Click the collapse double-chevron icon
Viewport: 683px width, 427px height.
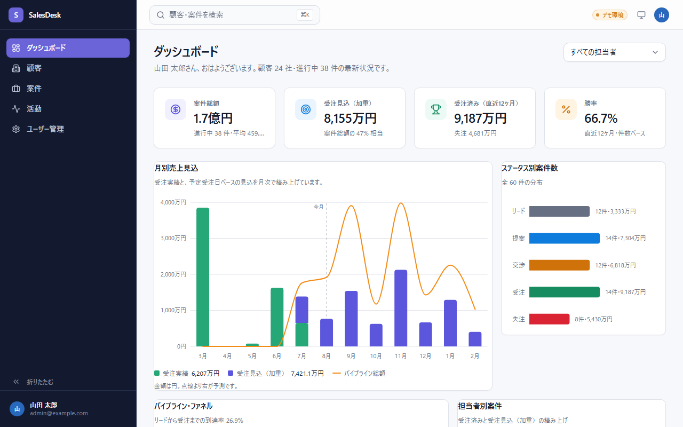coord(16,382)
